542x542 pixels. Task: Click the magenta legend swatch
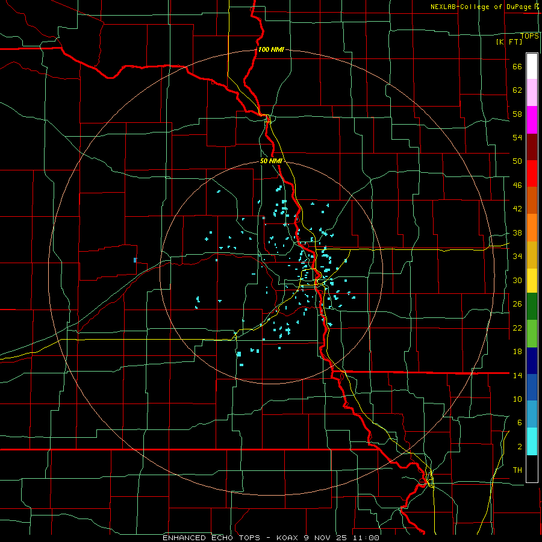click(x=532, y=120)
